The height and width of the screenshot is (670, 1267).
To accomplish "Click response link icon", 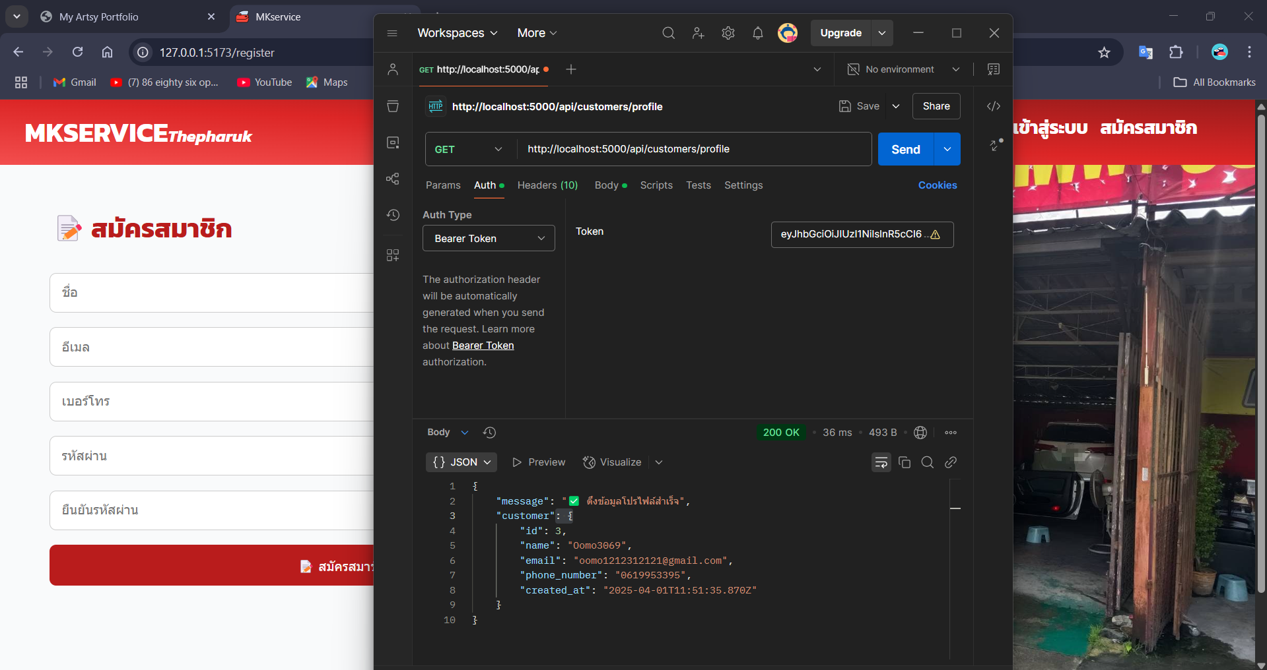I will point(951,462).
